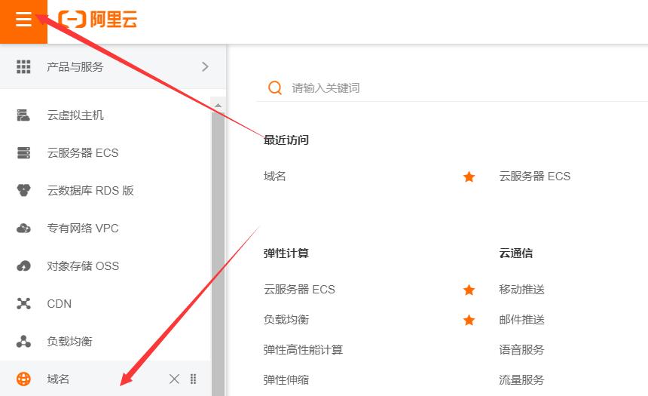Remove 域名 shortcut with the X icon
The width and height of the screenshot is (648, 396).
(174, 379)
